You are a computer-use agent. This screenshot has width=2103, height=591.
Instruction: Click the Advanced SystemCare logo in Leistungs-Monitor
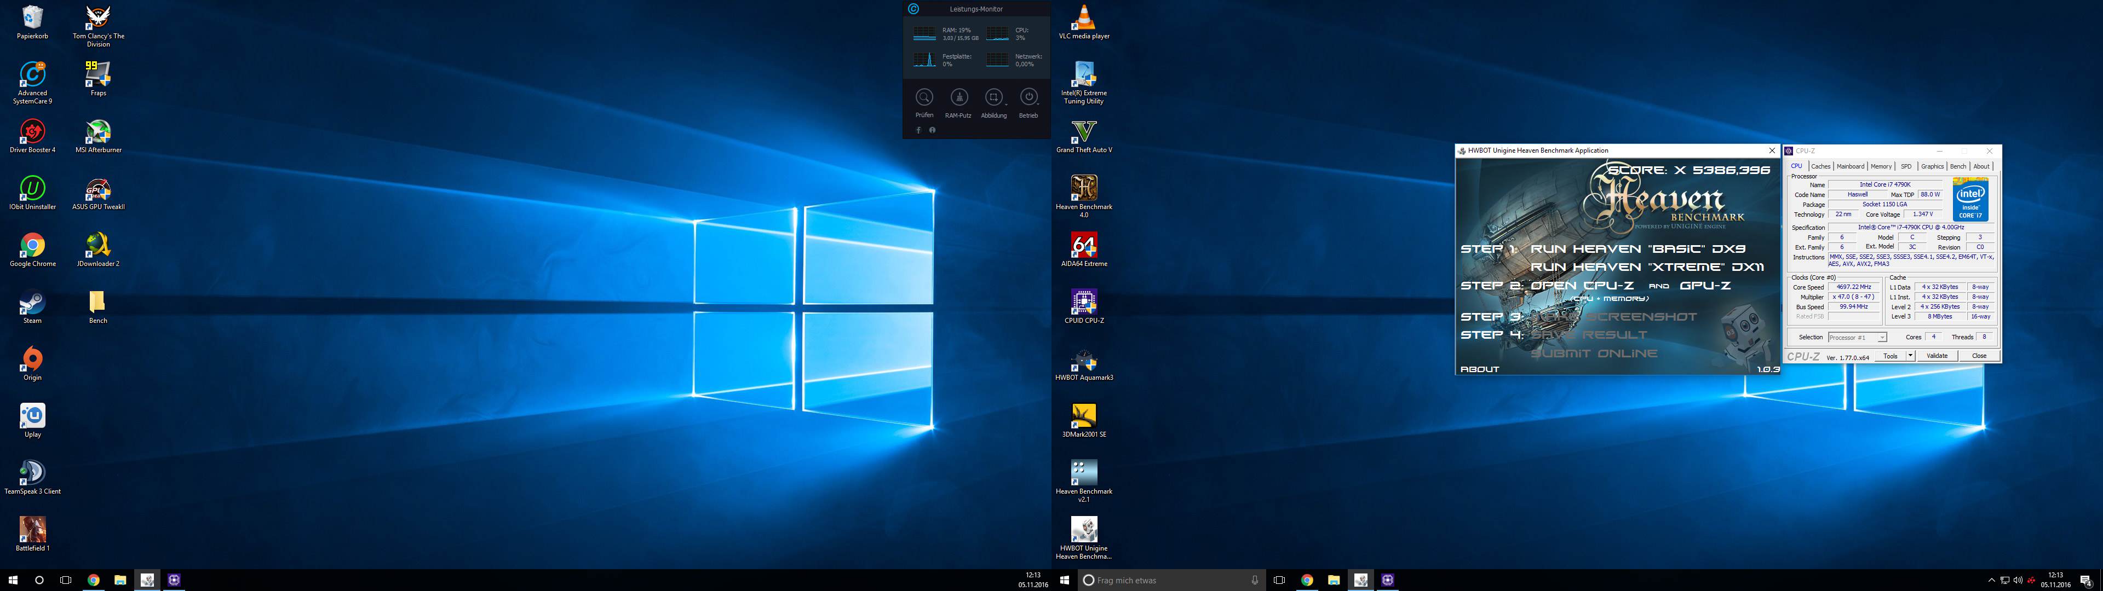pos(913,9)
